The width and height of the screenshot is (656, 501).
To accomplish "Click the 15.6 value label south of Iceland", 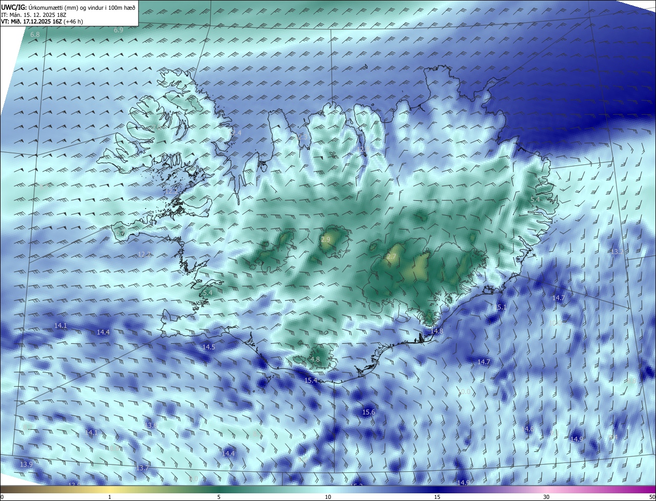I will pyautogui.click(x=368, y=412).
